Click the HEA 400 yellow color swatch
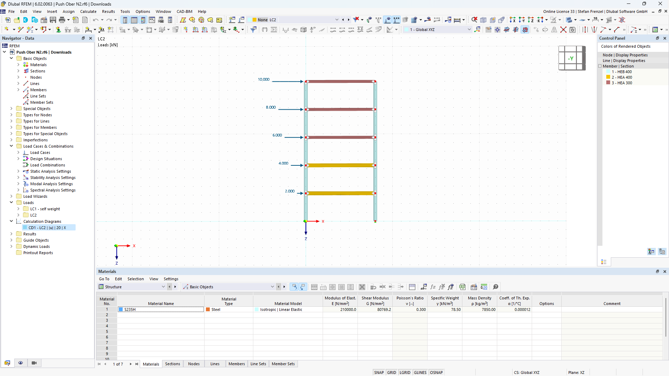The image size is (669, 376). coord(608,77)
